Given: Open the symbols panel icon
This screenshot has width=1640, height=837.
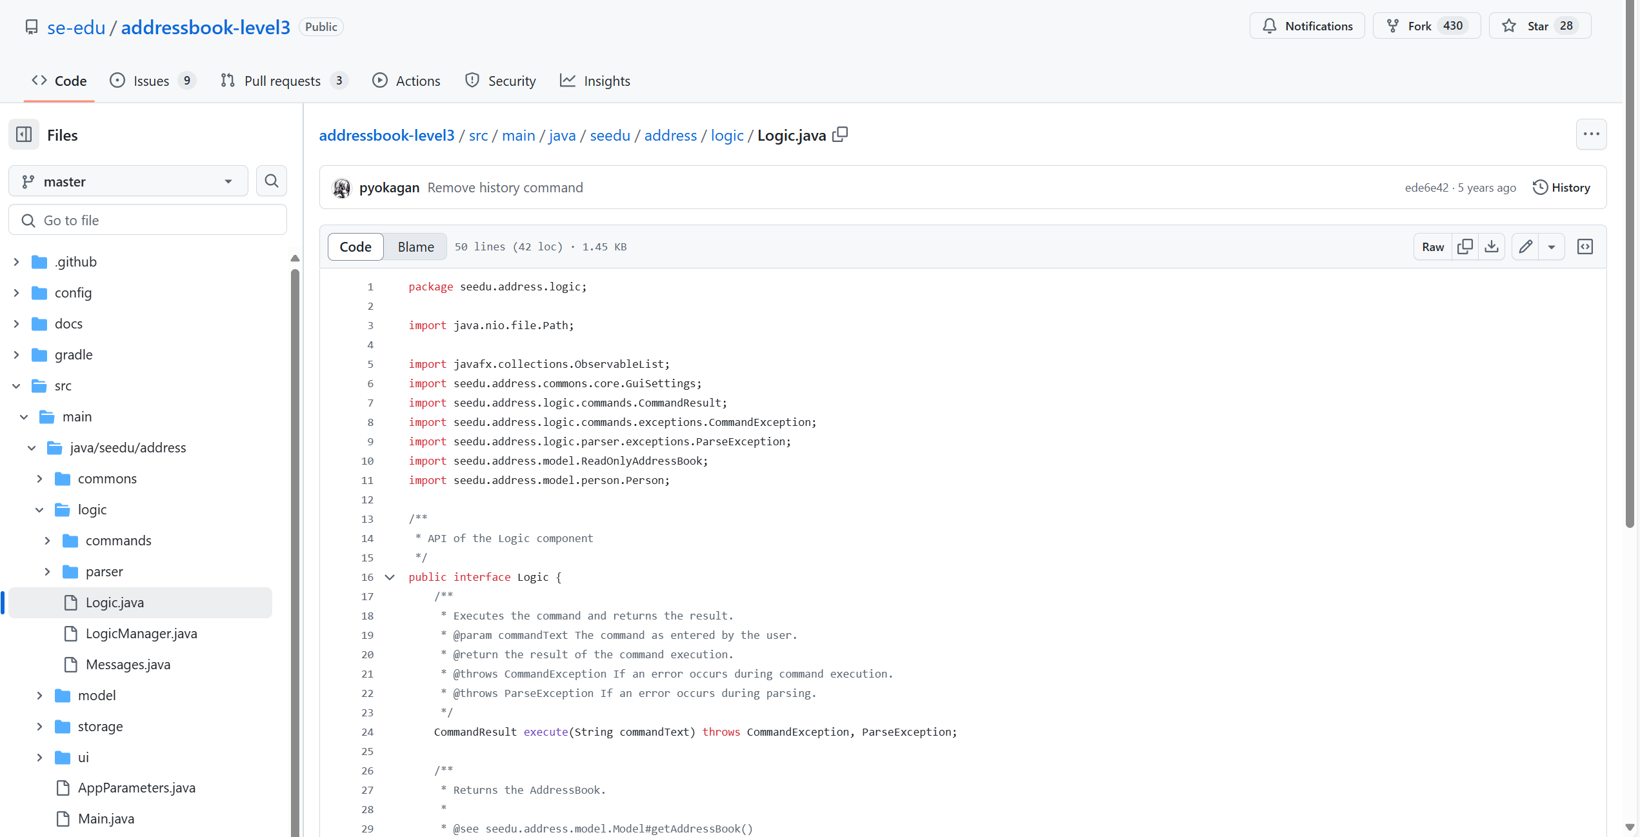Looking at the screenshot, I should (x=1585, y=247).
